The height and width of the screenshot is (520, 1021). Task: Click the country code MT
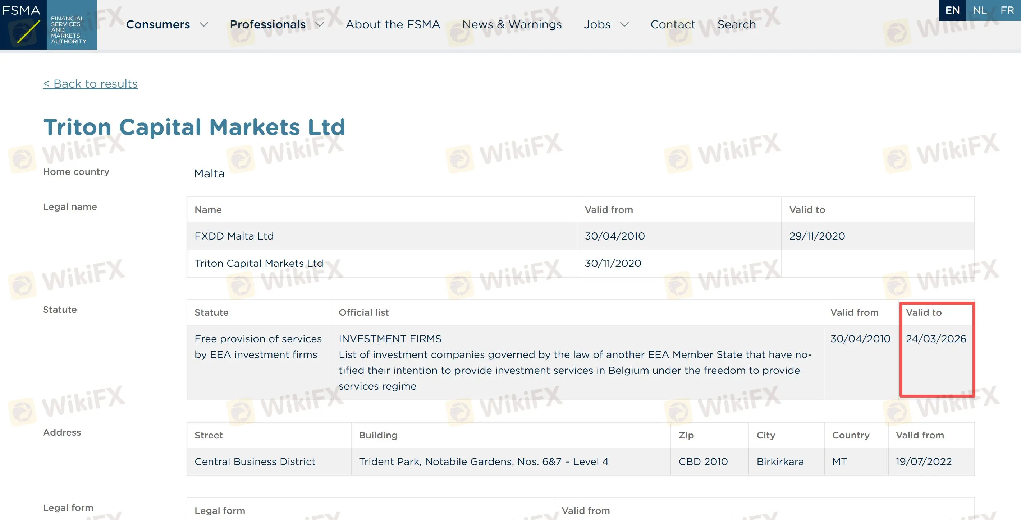839,461
